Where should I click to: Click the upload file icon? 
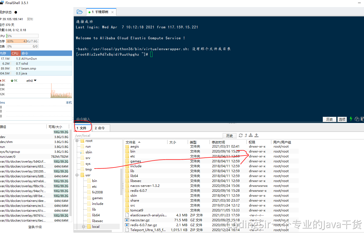pos(256,135)
